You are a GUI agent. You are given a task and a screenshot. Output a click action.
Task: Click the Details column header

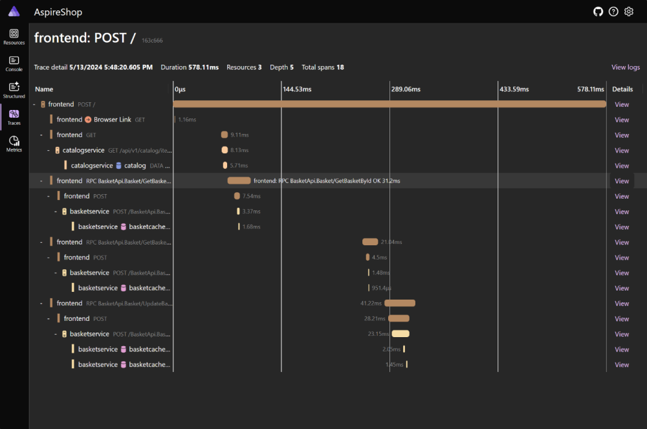coord(622,89)
